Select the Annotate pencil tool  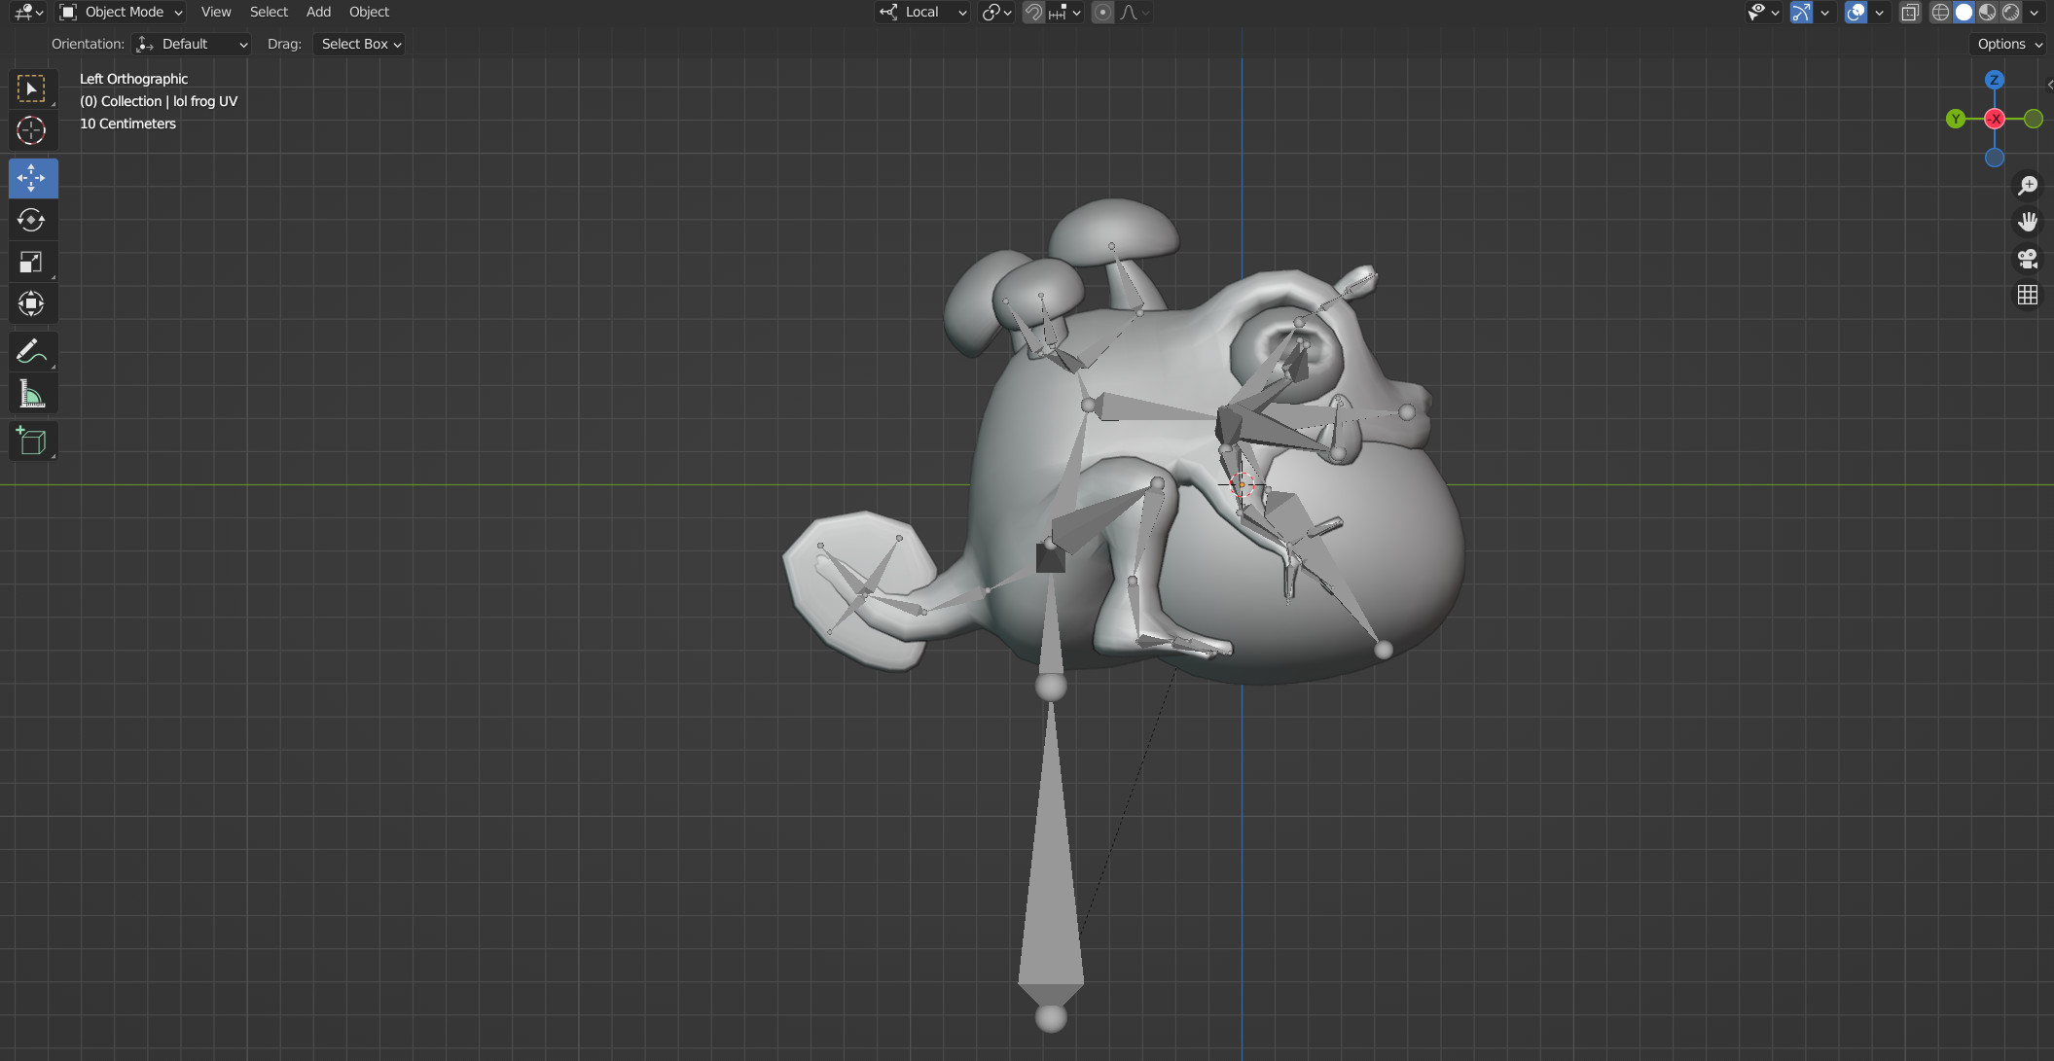tap(32, 351)
